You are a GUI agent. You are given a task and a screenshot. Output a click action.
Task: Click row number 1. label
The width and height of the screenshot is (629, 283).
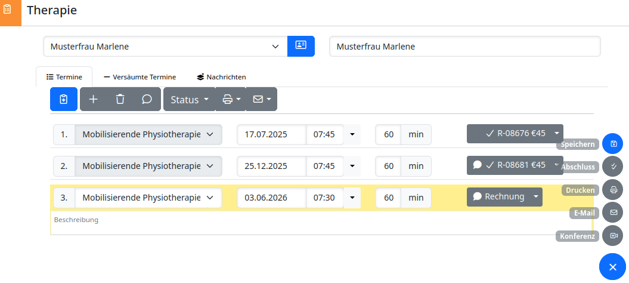[x=64, y=134]
